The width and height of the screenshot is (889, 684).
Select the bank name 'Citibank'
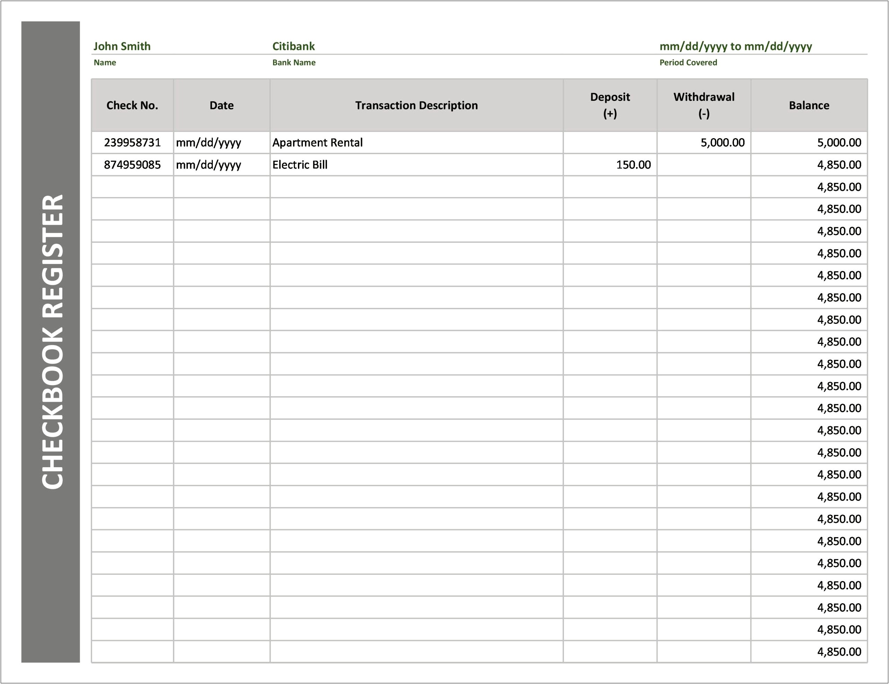point(293,46)
